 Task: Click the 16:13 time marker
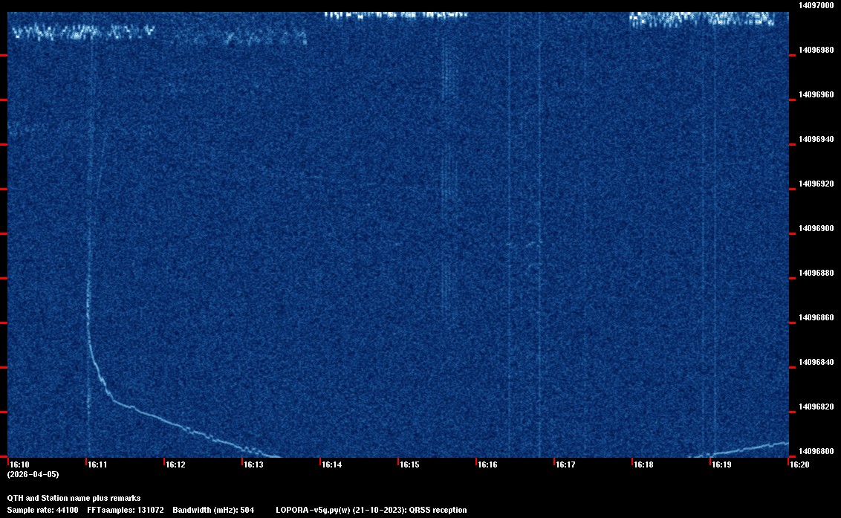pyautogui.click(x=253, y=464)
